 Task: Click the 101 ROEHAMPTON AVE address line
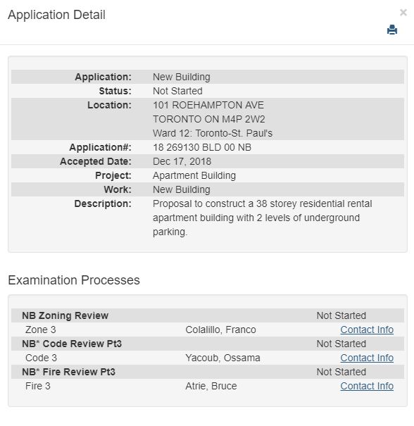tap(208, 105)
